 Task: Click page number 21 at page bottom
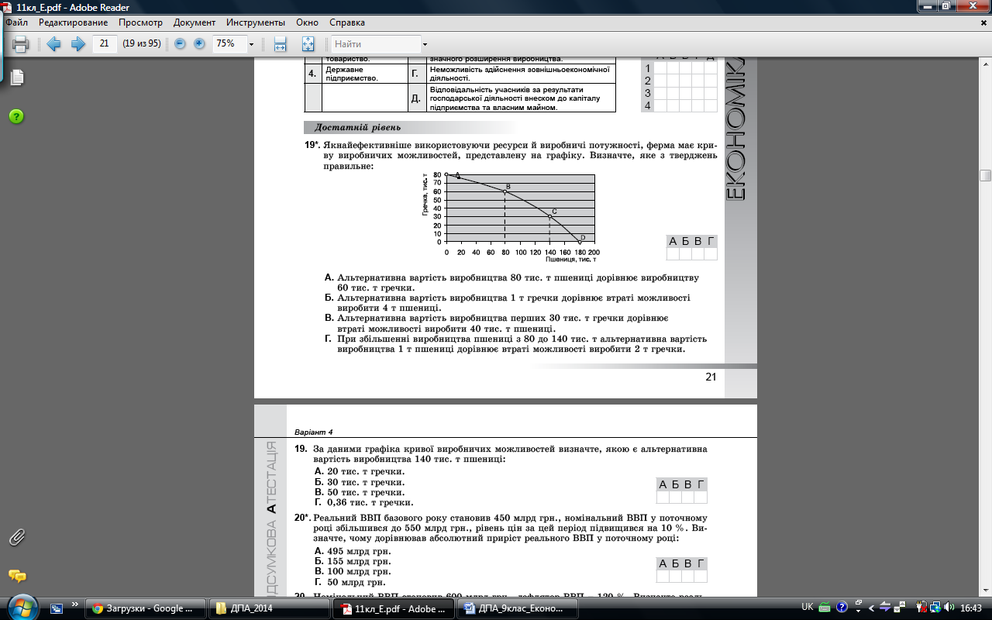(711, 377)
